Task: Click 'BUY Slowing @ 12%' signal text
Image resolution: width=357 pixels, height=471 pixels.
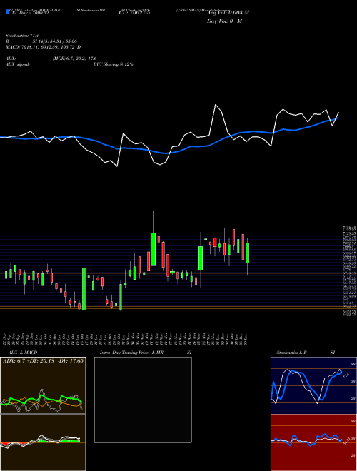Action: [x=113, y=64]
